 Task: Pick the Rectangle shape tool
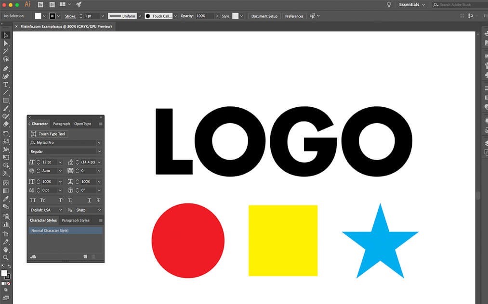pyautogui.click(x=6, y=101)
